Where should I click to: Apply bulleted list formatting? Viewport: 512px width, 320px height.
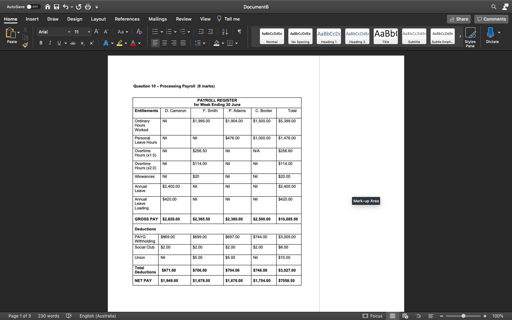tap(155, 32)
